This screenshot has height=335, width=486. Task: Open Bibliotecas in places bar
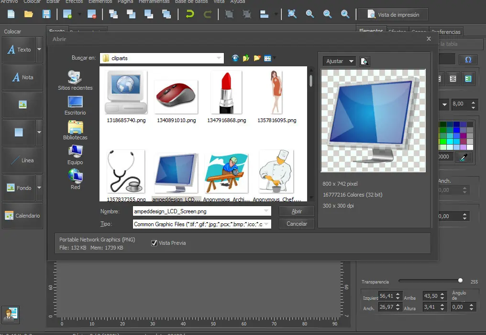(75, 130)
